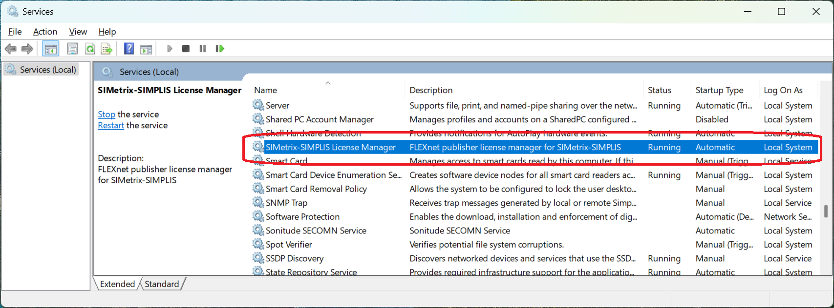
Task: Click the vertical scrollbar thumb of the services list
Action: click(x=826, y=211)
